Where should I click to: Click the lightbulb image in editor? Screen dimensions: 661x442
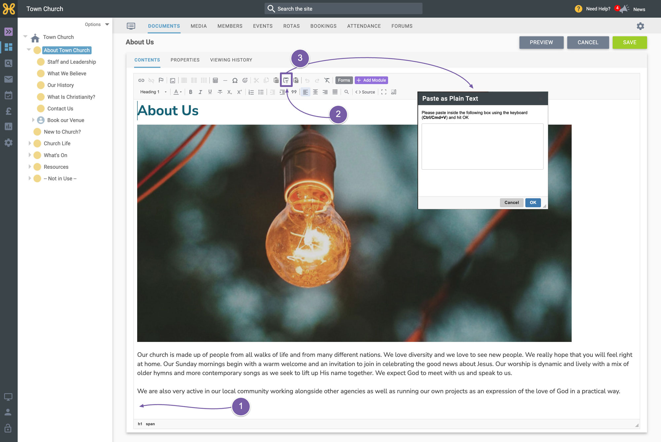(x=354, y=233)
